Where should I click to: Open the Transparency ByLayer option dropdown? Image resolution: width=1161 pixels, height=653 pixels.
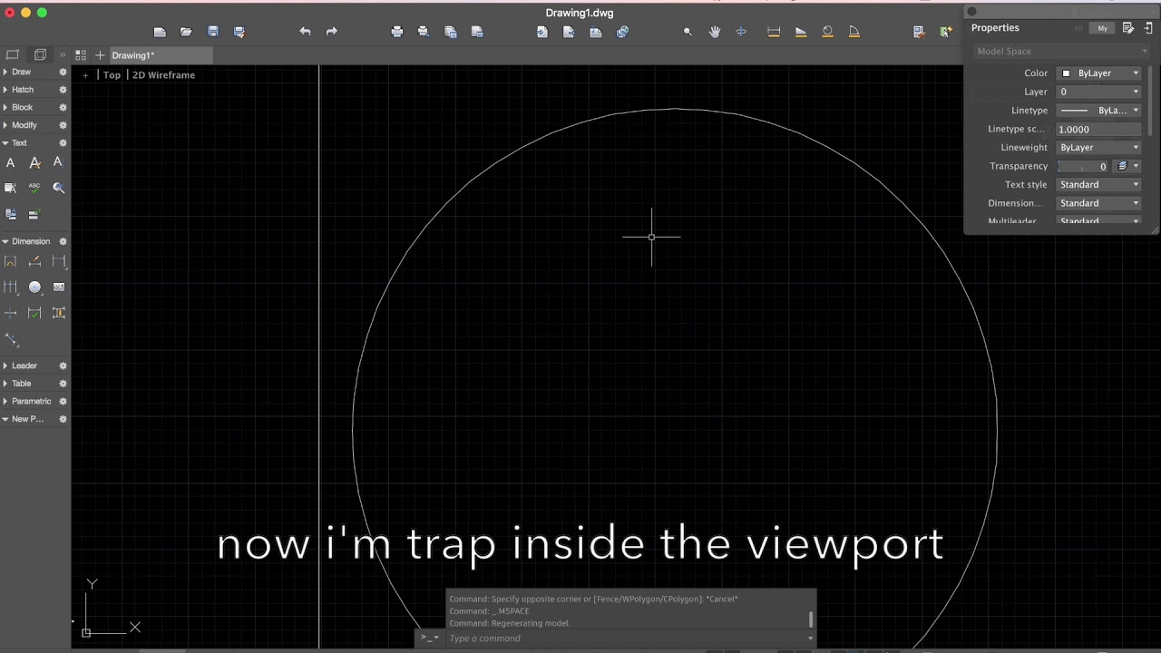[x=1127, y=166]
